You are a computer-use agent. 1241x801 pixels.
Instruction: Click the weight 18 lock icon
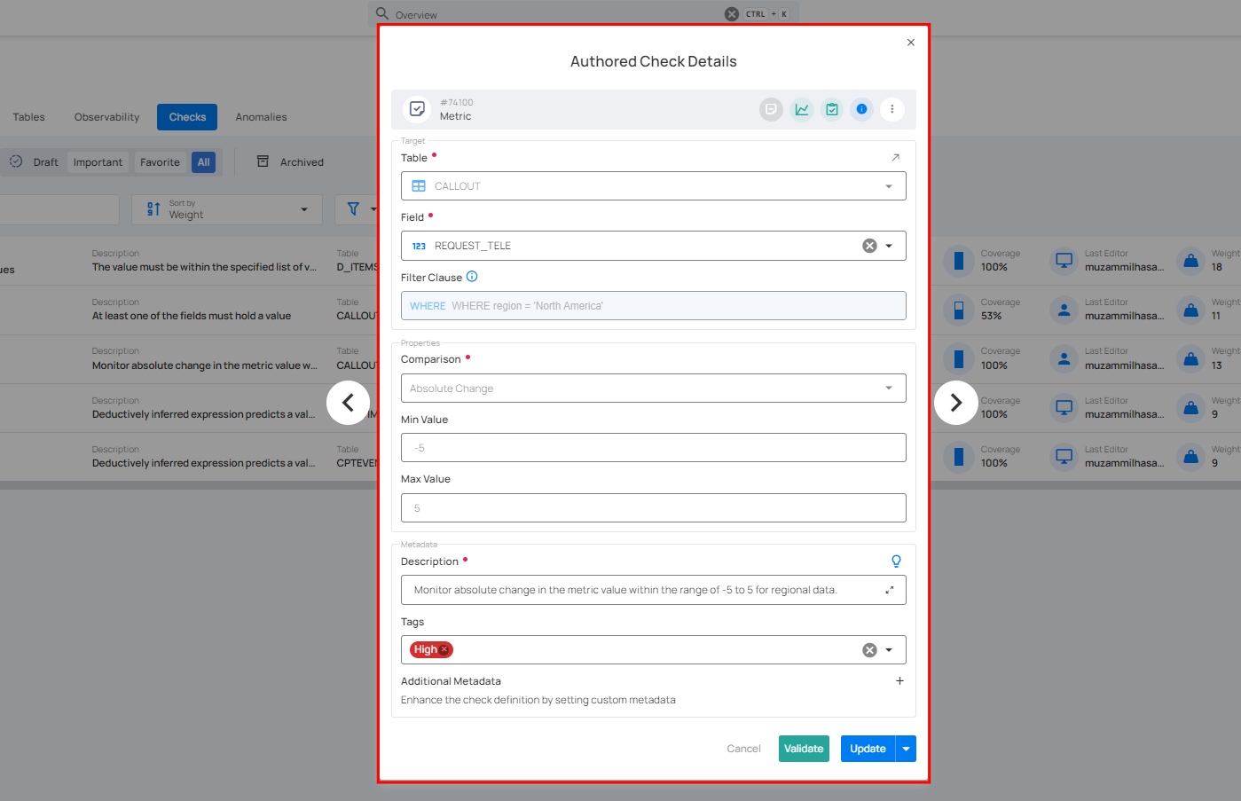pyautogui.click(x=1191, y=261)
